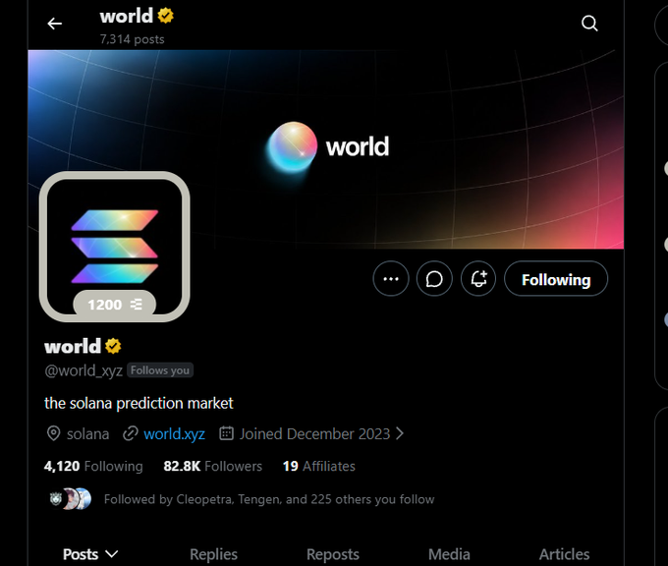Open Followed by Cleopetra, Tengen and others
Screen dimensions: 668x566
pos(269,499)
